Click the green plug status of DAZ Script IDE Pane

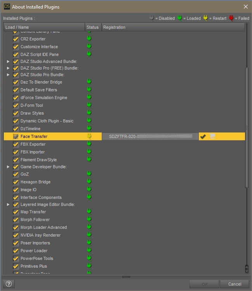[89, 54]
